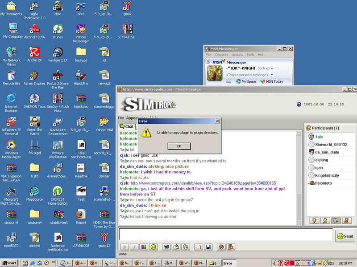Screen dimensions: 357x267
Task: Click the blank page icon in chat toolbar
Action: pyautogui.click(x=199, y=247)
